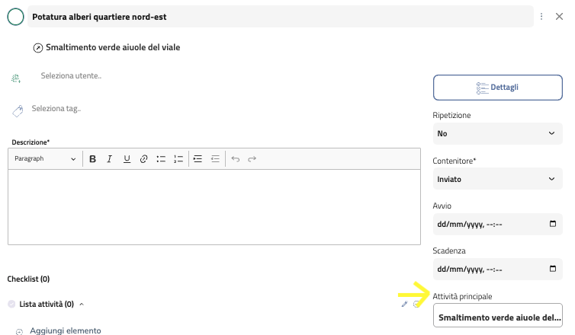
Task: Edit the Lista attività checklist with pencil
Action: tap(405, 304)
